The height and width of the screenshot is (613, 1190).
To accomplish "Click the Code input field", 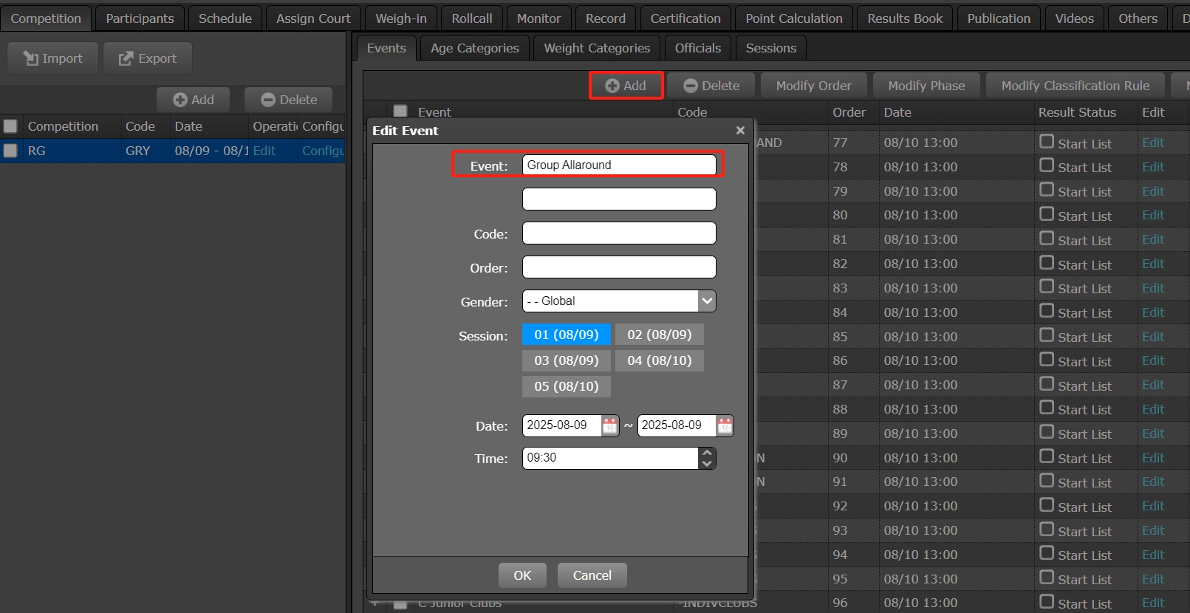I will pos(619,233).
